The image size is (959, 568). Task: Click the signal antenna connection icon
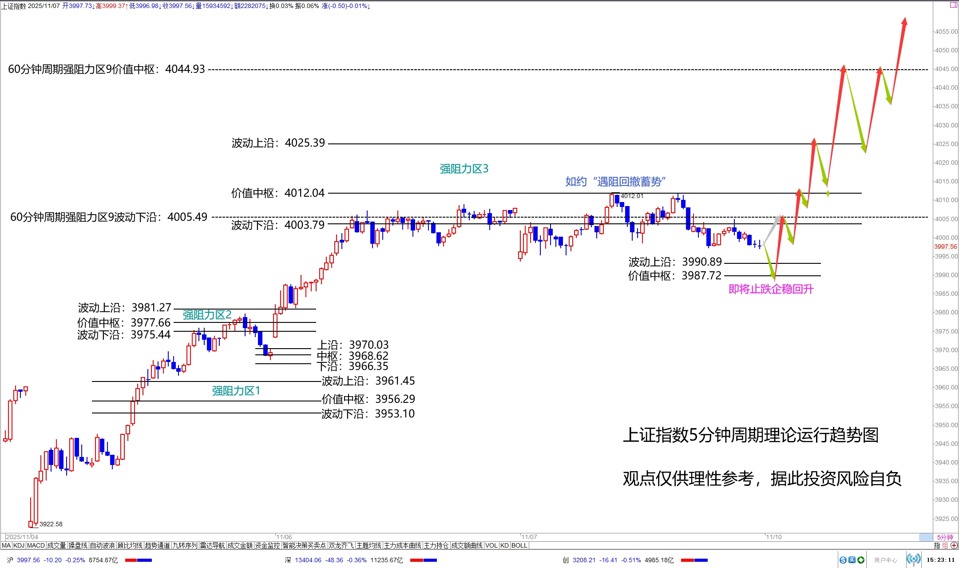pos(913,560)
